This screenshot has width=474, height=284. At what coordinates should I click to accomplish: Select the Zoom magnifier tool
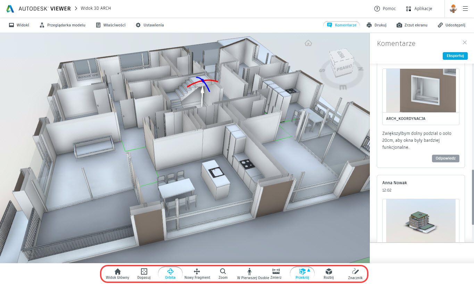[x=223, y=274]
